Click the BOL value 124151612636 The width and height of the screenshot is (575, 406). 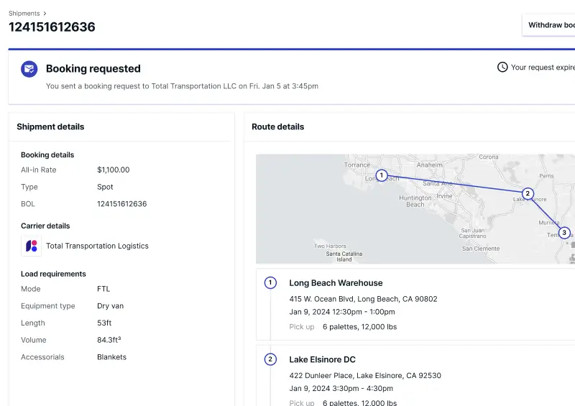point(121,204)
